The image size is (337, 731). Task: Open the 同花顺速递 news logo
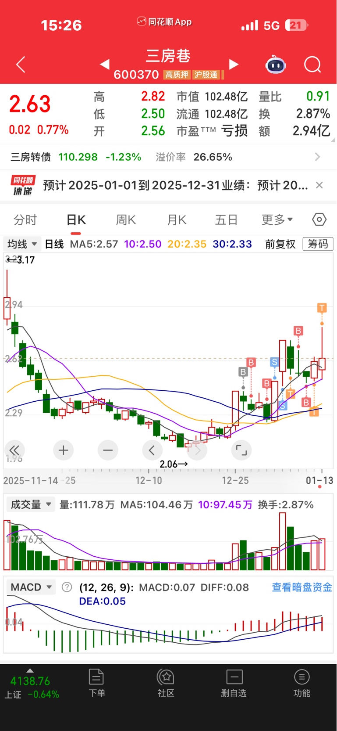23,185
